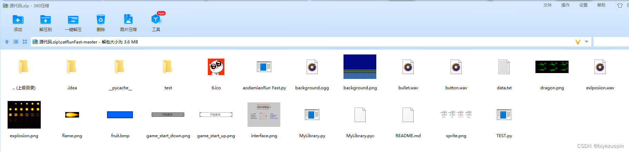Switch to list view icon

(x=16, y=42)
